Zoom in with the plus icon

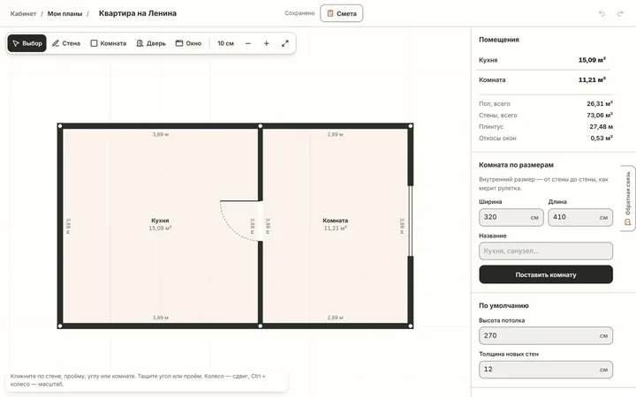click(267, 43)
